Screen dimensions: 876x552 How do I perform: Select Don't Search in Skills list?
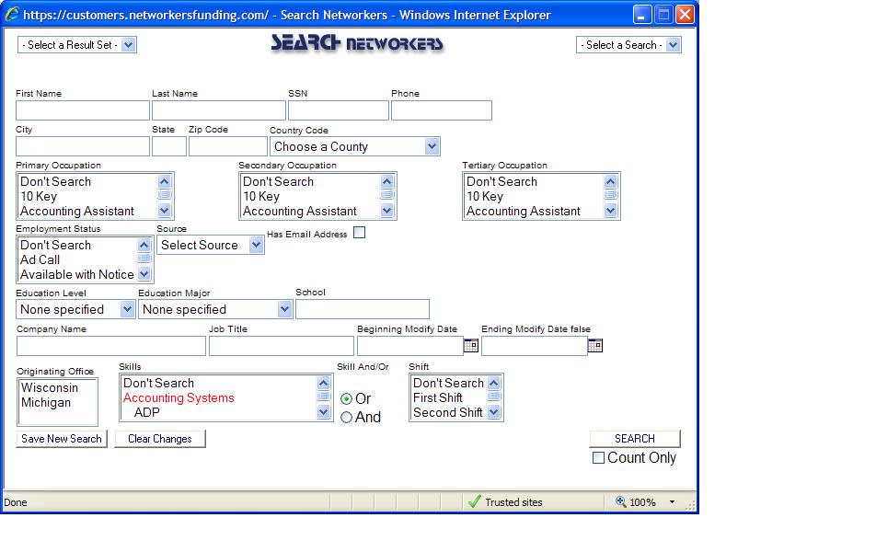[218, 384]
